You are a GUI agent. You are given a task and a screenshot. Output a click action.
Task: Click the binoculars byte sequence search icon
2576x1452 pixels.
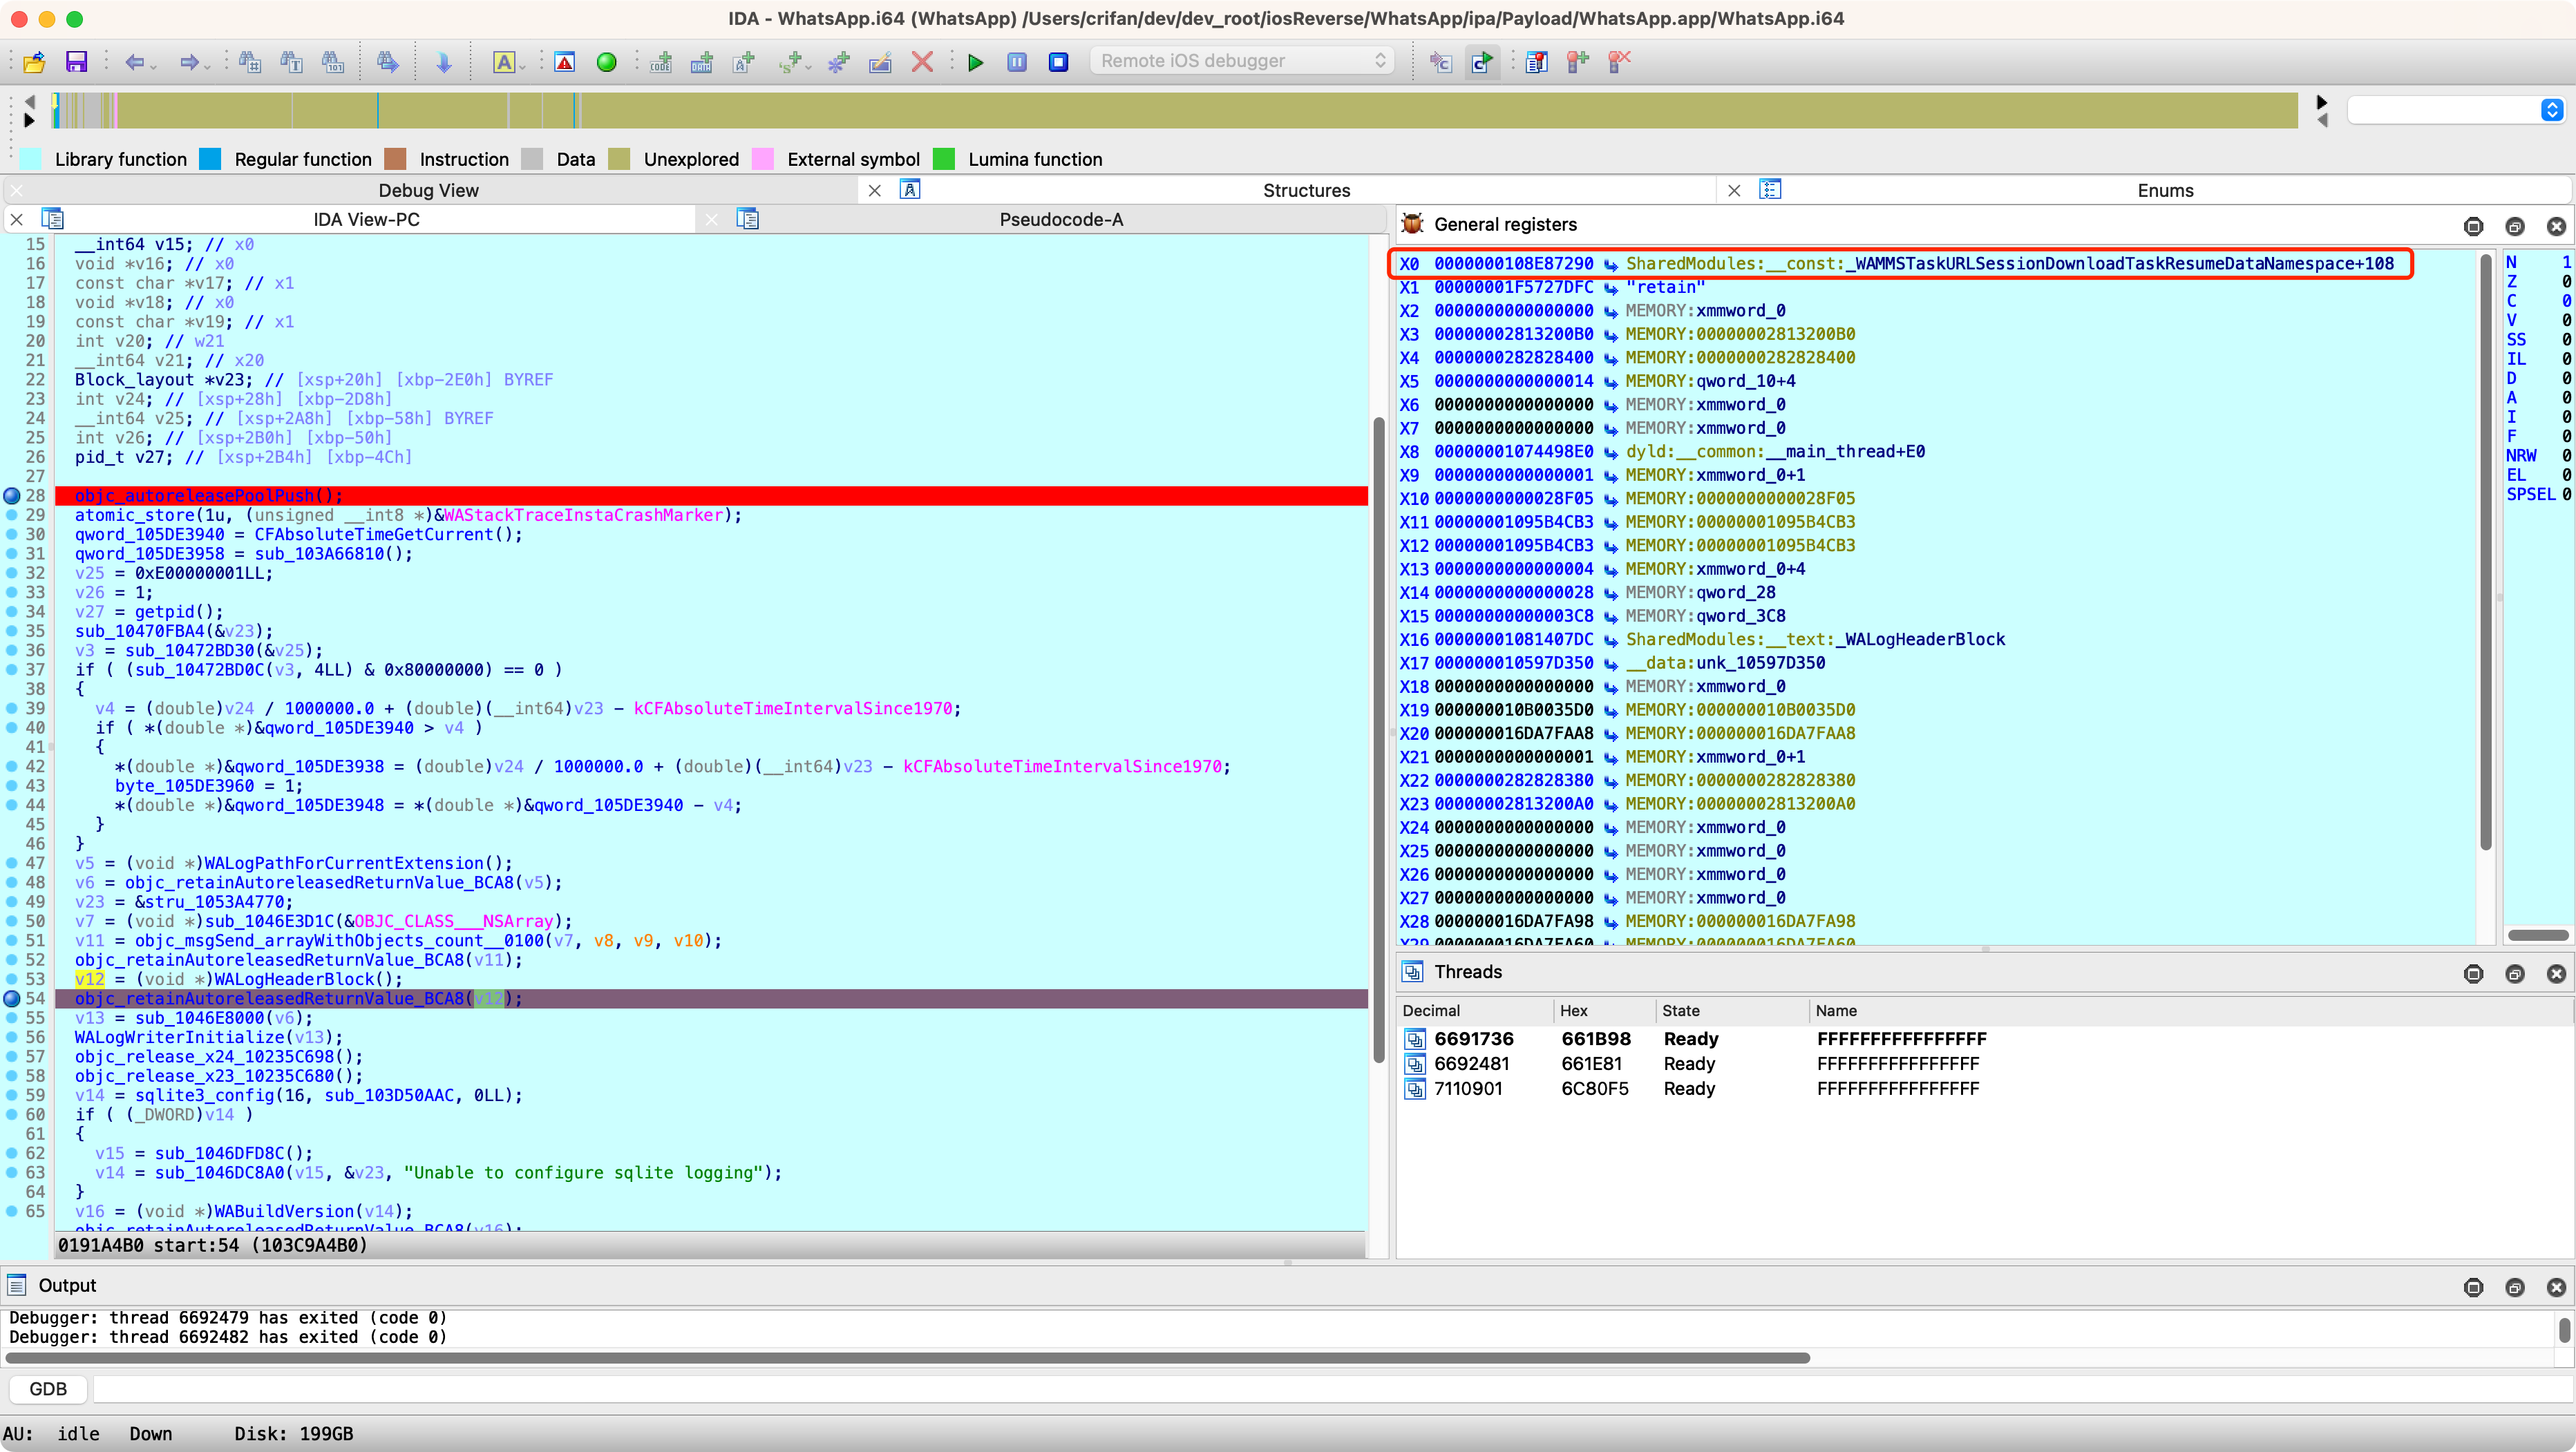click(334, 62)
